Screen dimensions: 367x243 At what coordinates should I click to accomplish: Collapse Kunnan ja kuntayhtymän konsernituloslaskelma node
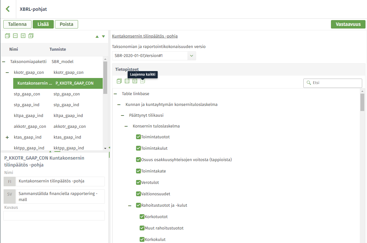pyautogui.click(x=119, y=105)
